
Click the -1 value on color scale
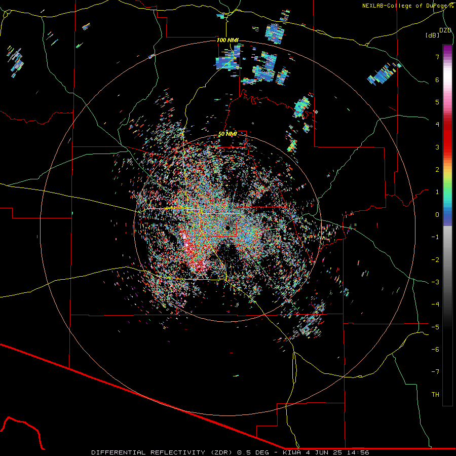pos(435,237)
